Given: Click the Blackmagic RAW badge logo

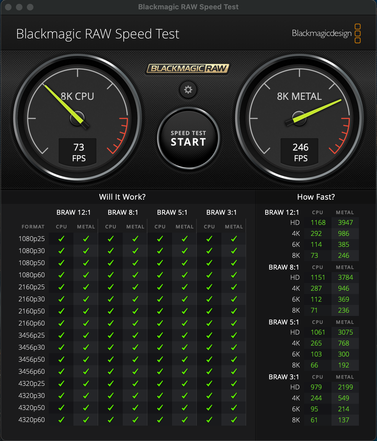Looking at the screenshot, I should coord(188,68).
